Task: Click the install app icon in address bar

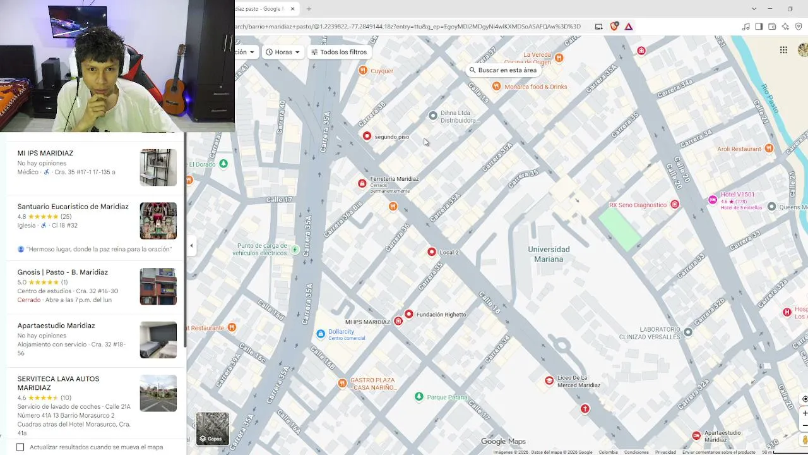Action: pyautogui.click(x=598, y=27)
